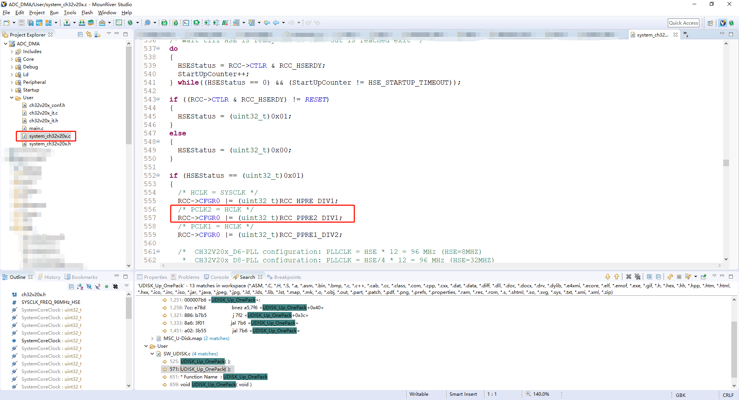Image resolution: width=739 pixels, height=400 pixels.
Task: Click the Debug bug toolbar icon
Action: pyautogui.click(x=130, y=23)
